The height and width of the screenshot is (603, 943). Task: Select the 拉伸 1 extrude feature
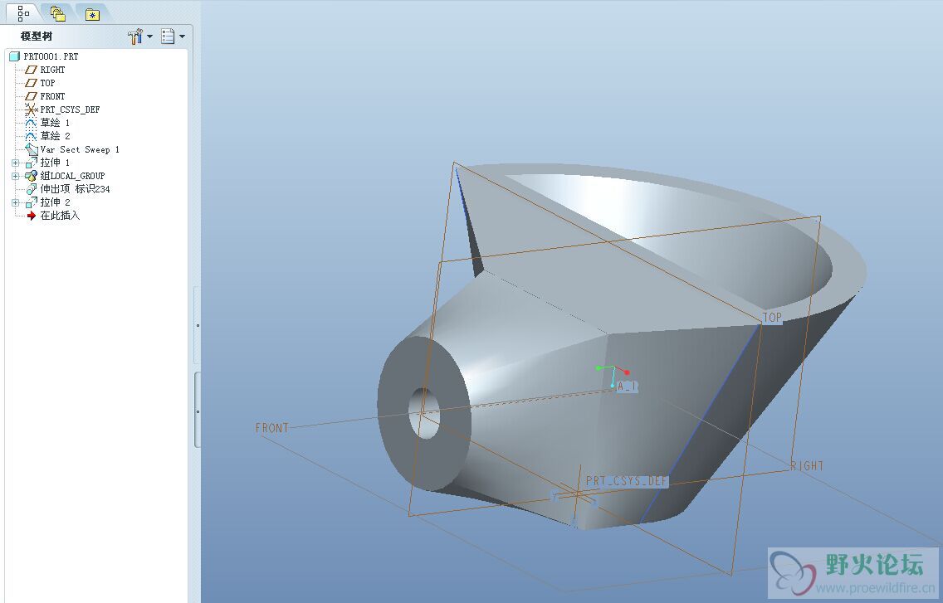pyautogui.click(x=55, y=163)
